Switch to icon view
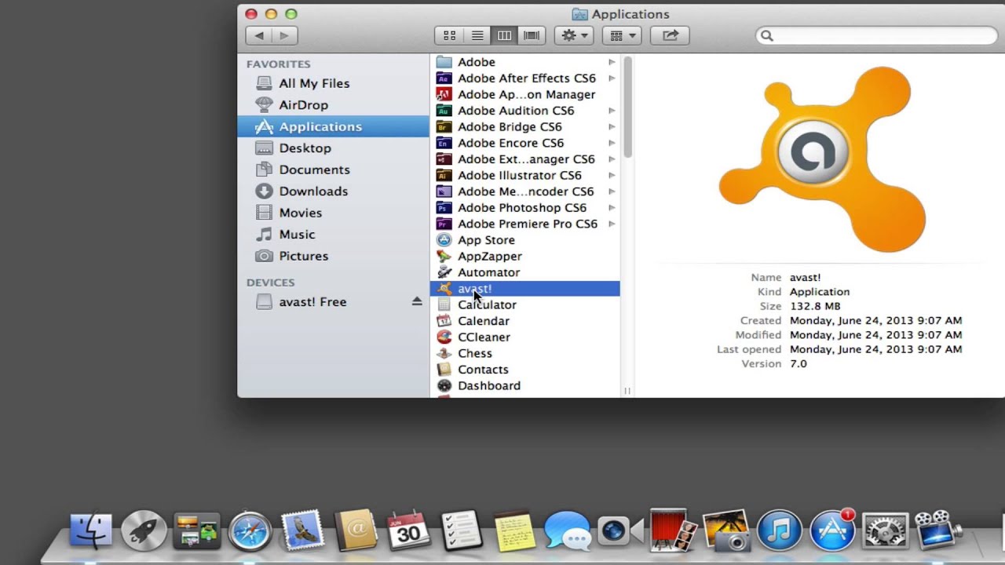 click(449, 35)
